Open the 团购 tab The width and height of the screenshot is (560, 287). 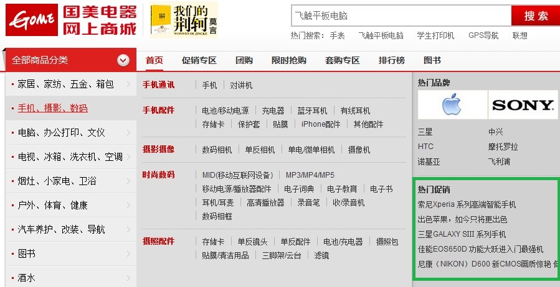tap(244, 60)
